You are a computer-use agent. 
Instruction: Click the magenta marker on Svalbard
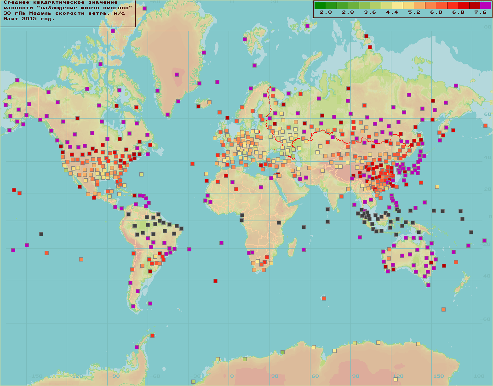click(245, 39)
